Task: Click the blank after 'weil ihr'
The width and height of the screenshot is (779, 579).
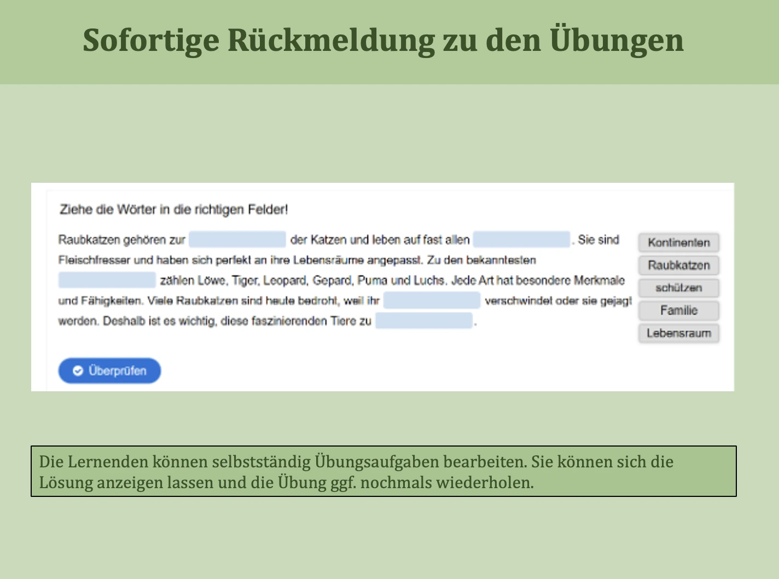Action: 432,300
